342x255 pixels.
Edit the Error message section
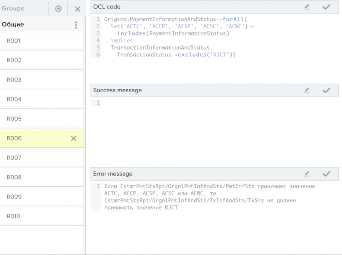coord(307,174)
